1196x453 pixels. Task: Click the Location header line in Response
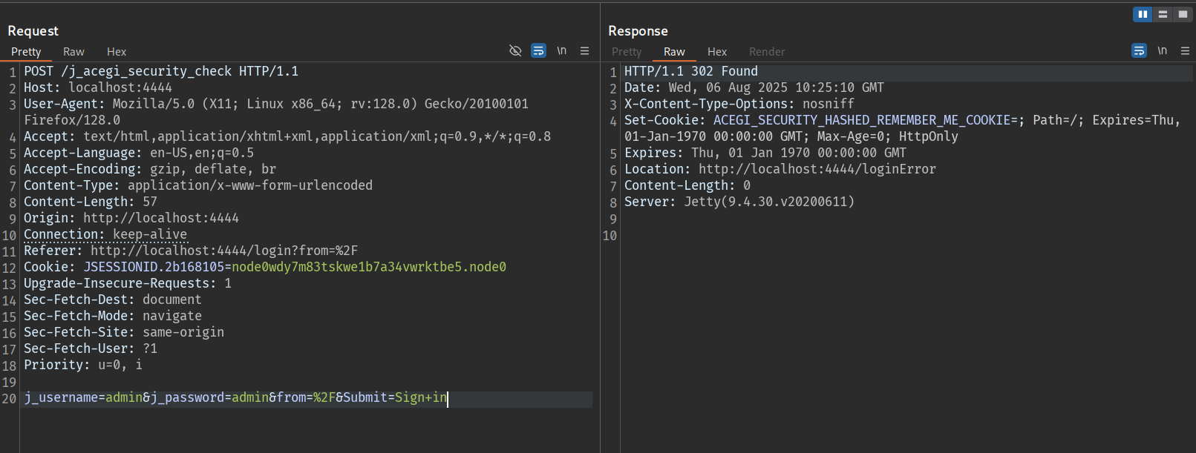tap(780, 169)
